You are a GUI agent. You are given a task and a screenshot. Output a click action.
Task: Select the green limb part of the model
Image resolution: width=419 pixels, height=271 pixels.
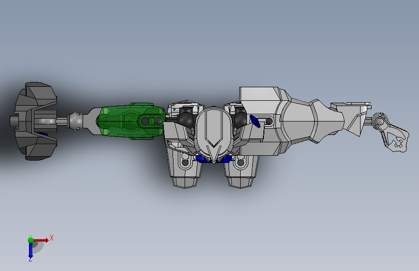coord(131,121)
